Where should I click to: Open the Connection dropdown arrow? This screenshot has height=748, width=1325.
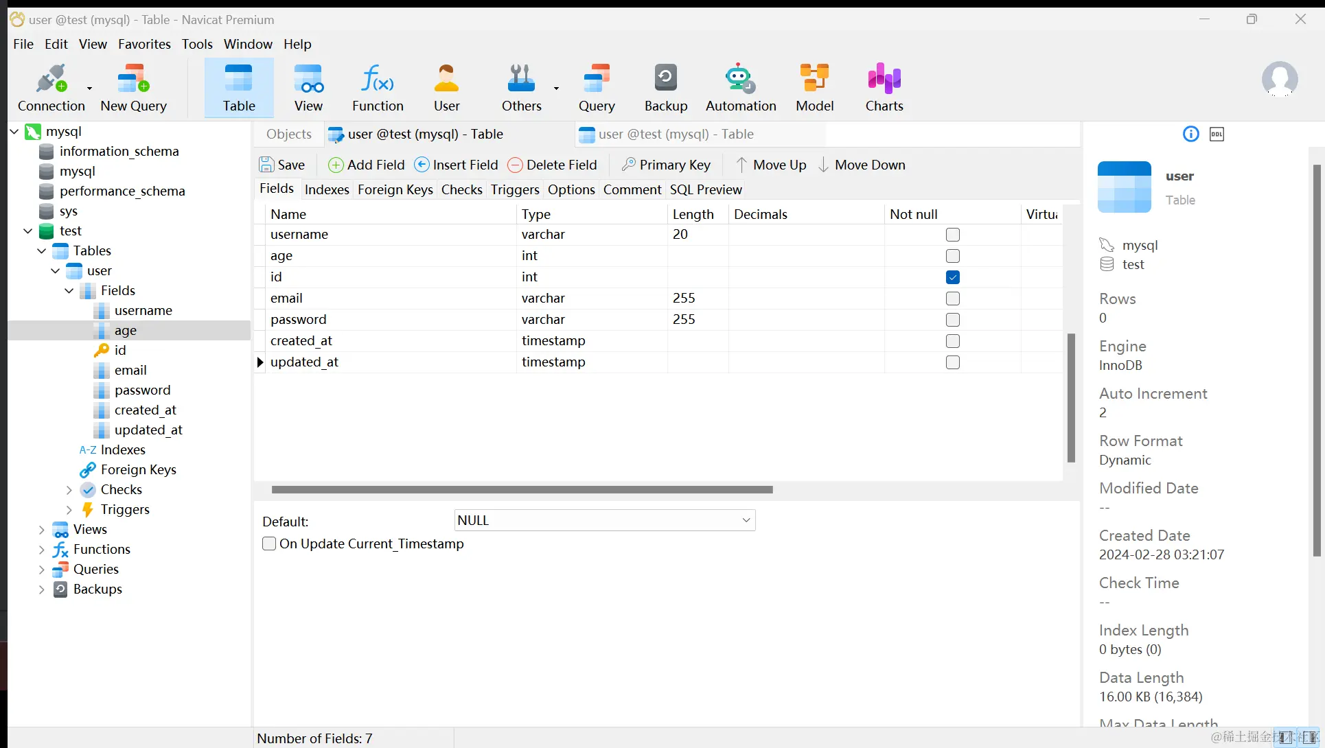click(x=89, y=88)
